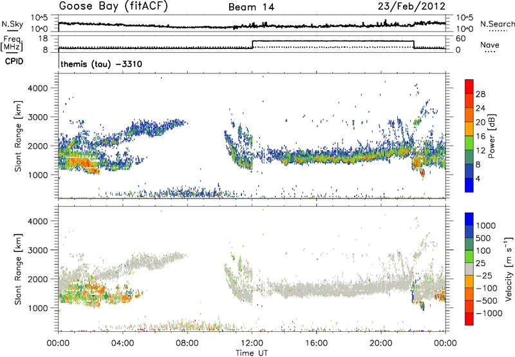Click the 'N.Search' legend label
This screenshot has width=515, height=357.
pyautogui.click(x=497, y=24)
